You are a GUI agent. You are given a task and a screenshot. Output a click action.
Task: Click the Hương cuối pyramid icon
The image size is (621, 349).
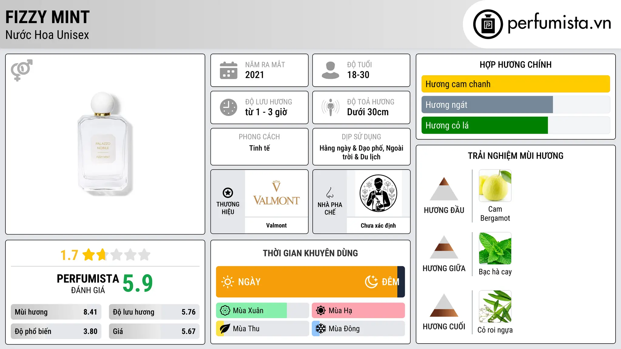[x=444, y=305]
